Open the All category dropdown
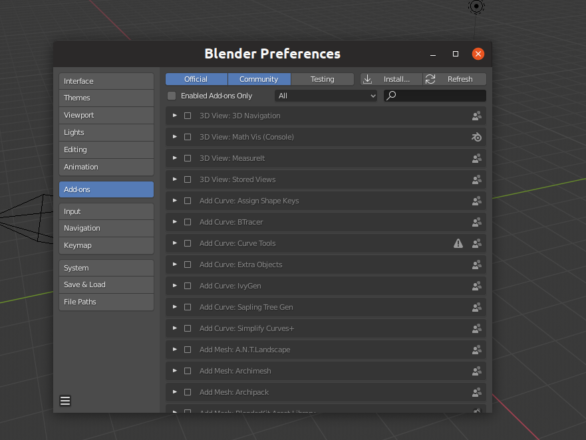The width and height of the screenshot is (586, 440). 325,96
